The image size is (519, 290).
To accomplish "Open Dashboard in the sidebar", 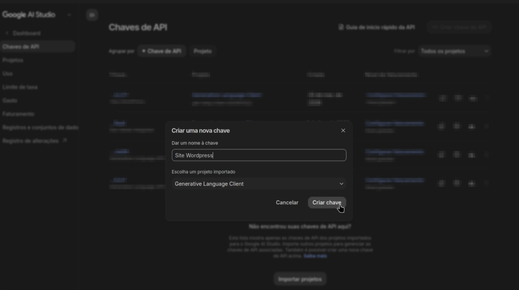I will point(26,33).
